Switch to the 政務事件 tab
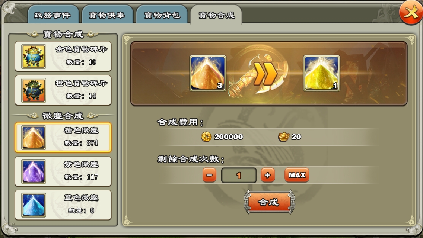This screenshot has width=423, height=238. click(x=53, y=15)
